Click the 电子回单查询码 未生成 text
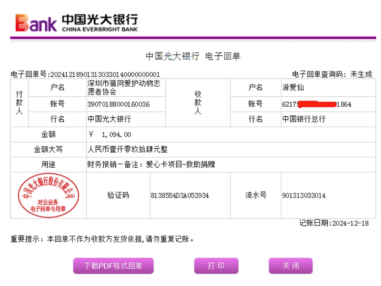This screenshot has width=381, height=286. coord(332,74)
